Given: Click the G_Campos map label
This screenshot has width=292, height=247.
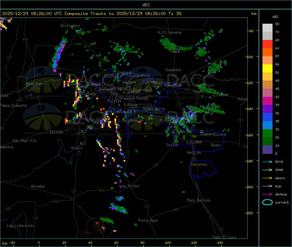Looking at the screenshot, I should click(x=221, y=95).
